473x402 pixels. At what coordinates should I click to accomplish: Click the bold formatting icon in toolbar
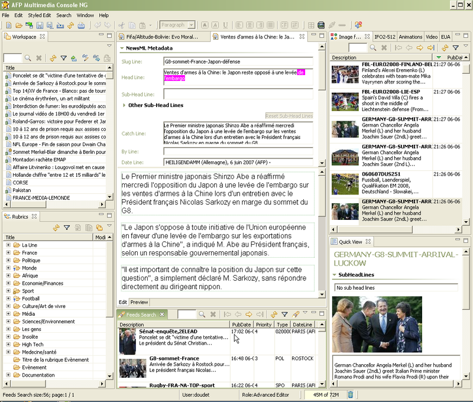(205, 25)
